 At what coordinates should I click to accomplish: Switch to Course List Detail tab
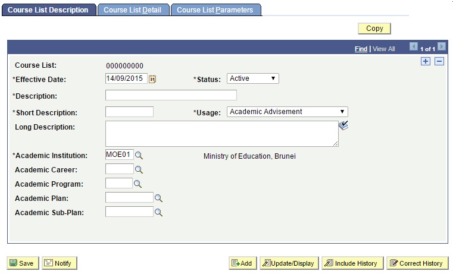[133, 10]
